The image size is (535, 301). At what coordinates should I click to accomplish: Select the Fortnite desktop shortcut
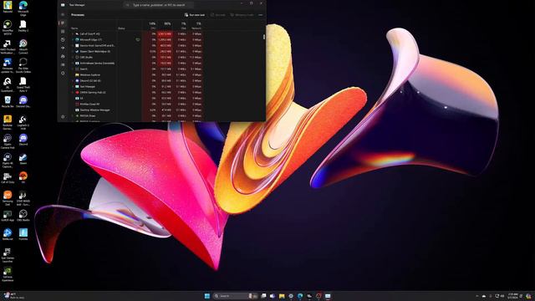coord(23,234)
